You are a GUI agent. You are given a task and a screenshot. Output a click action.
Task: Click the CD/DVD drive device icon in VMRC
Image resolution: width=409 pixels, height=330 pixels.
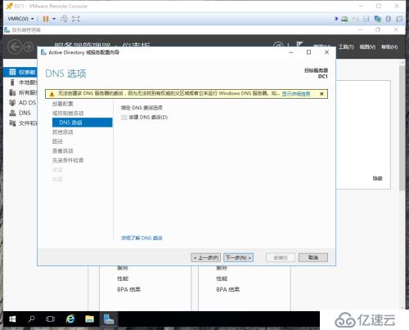click(356, 19)
